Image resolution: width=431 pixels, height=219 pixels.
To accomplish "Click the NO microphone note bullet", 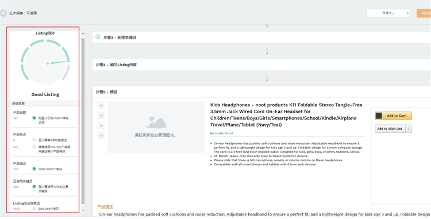I will coord(278,160).
